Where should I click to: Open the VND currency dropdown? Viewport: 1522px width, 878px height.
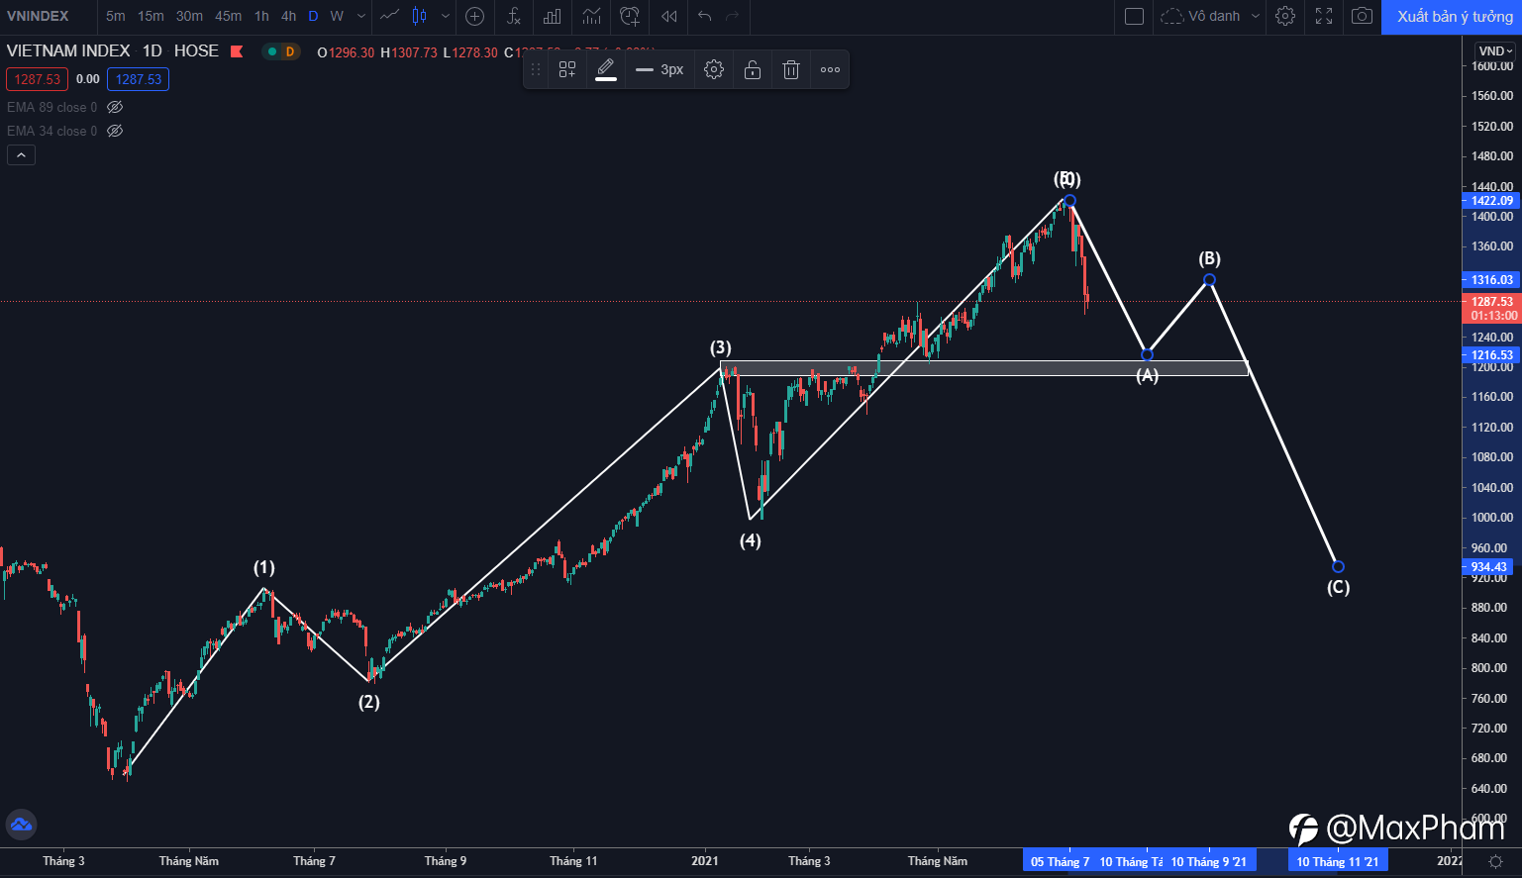(1495, 51)
